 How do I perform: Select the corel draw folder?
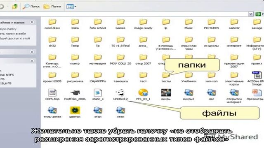[x=52, y=24]
